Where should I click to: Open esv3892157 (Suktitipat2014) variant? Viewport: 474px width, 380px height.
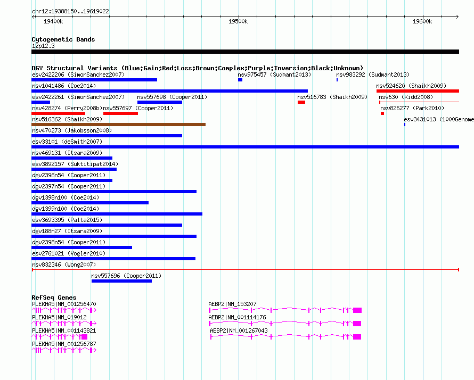75,164
